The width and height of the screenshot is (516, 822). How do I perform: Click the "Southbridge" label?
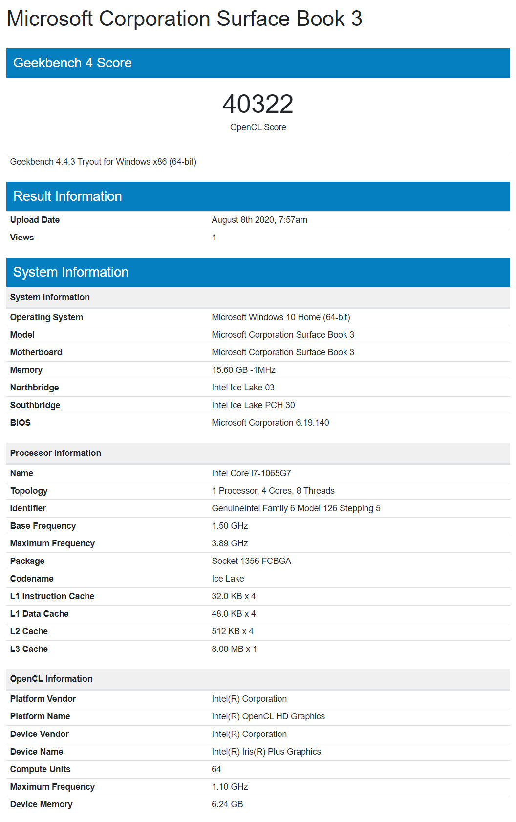[35, 405]
